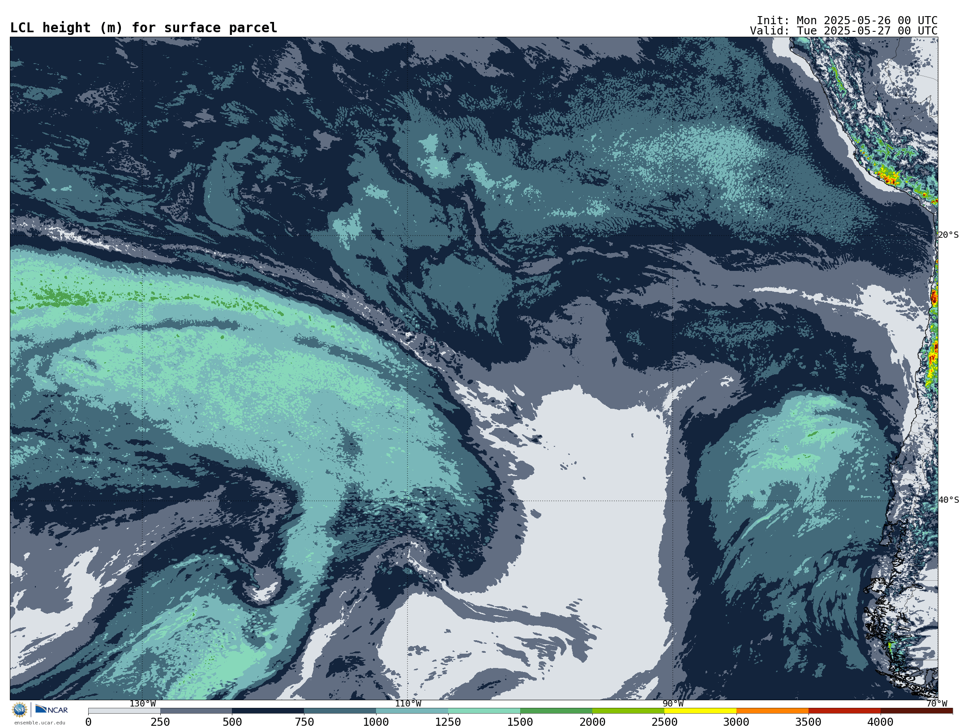Click the 90°W longitude label

673,704
